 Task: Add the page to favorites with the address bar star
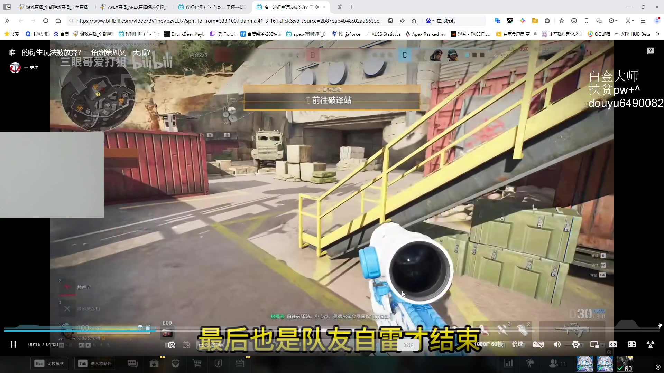coord(414,21)
